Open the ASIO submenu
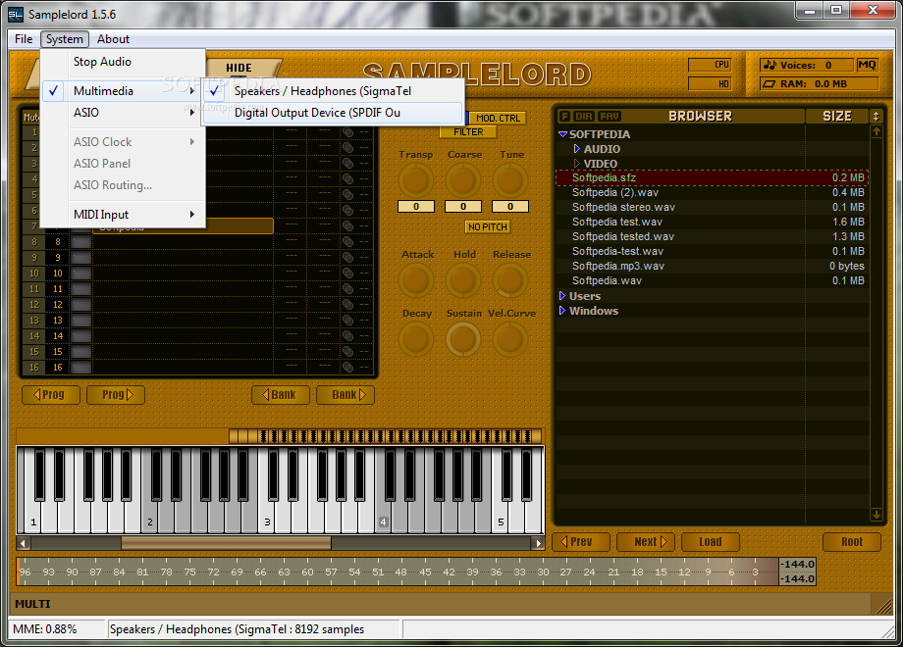 [x=124, y=113]
